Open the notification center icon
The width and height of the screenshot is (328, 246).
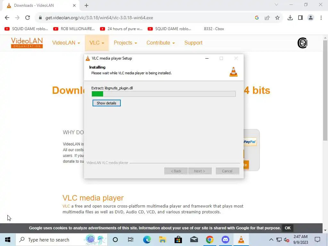coord(317,240)
